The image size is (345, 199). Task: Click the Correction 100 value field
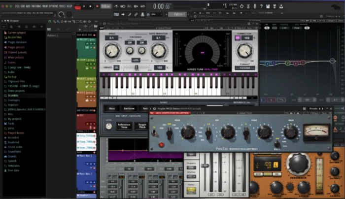pyautogui.click(x=247, y=38)
